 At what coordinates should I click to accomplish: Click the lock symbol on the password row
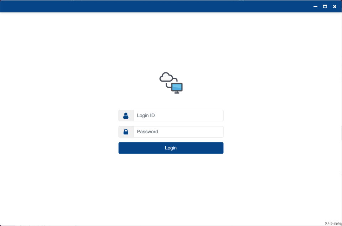pyautogui.click(x=126, y=132)
